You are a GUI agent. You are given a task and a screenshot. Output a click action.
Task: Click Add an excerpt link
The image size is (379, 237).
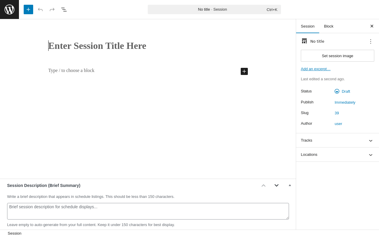tap(316, 69)
